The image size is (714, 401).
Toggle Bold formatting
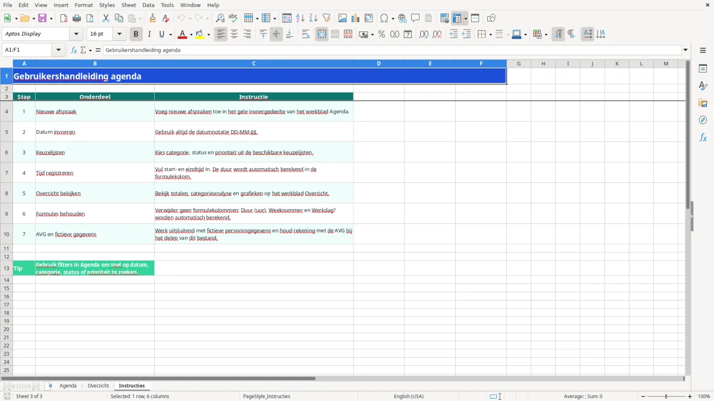(x=136, y=34)
